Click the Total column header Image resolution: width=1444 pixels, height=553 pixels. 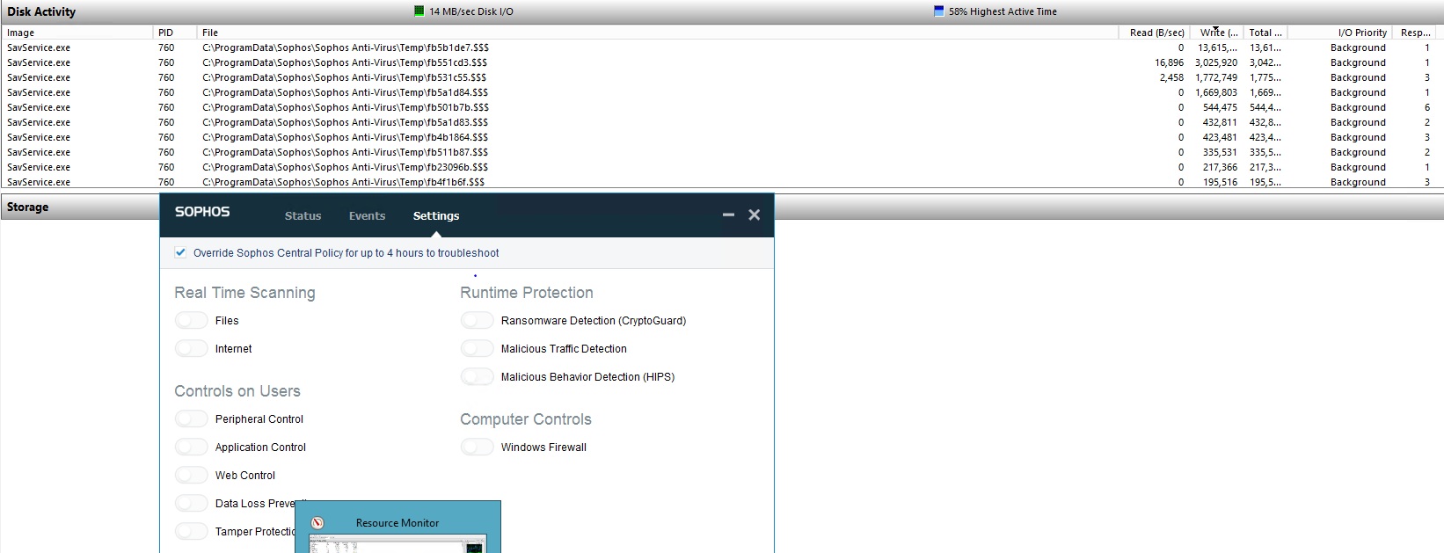pyautogui.click(x=1266, y=33)
